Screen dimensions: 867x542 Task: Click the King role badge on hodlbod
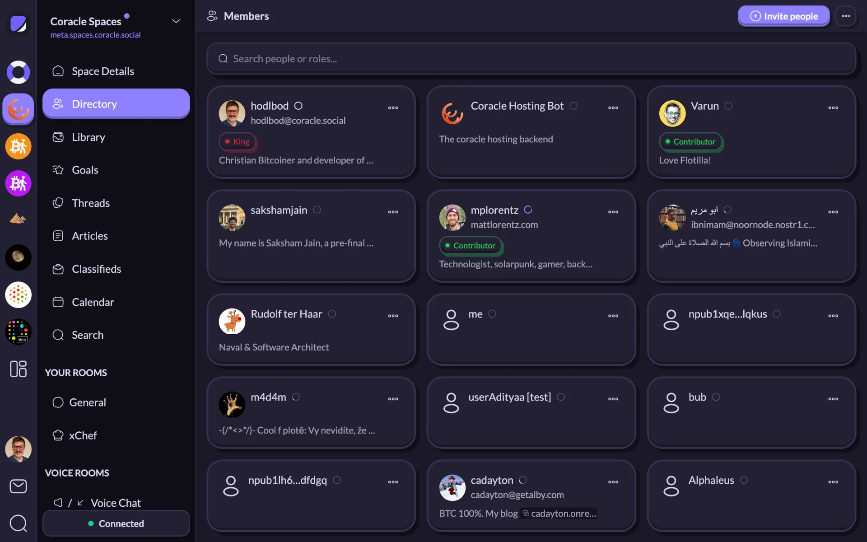click(x=238, y=142)
